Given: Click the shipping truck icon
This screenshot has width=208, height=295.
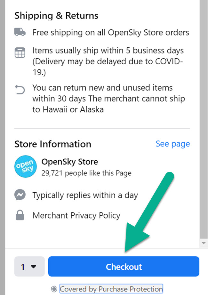Looking at the screenshot, I should [x=20, y=32].
